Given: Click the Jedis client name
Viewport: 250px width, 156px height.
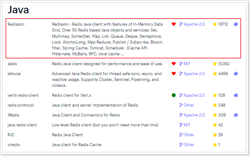Looking at the screenshot, I should coord(12,64).
